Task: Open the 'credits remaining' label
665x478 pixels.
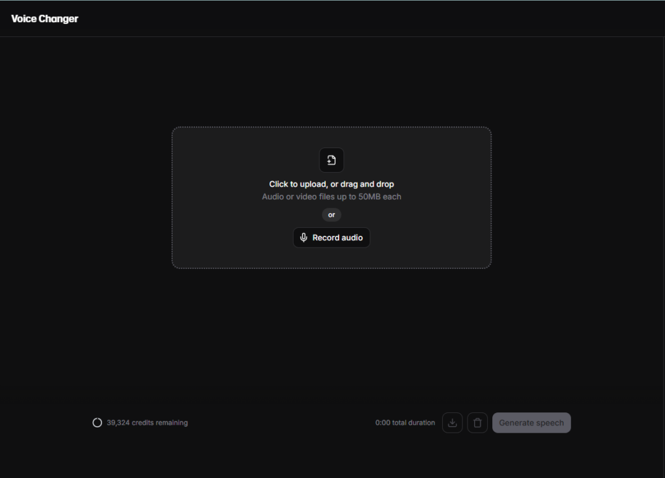Action: click(x=160, y=423)
